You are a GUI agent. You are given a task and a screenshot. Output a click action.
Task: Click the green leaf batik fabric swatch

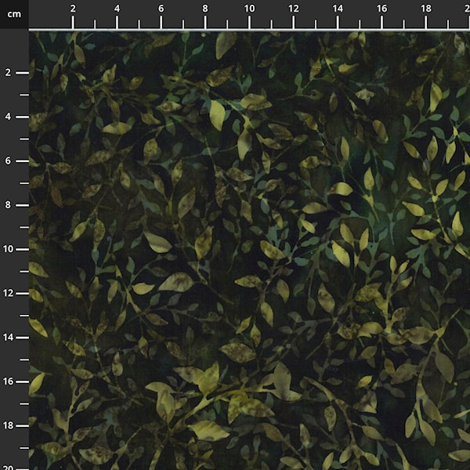251,251
